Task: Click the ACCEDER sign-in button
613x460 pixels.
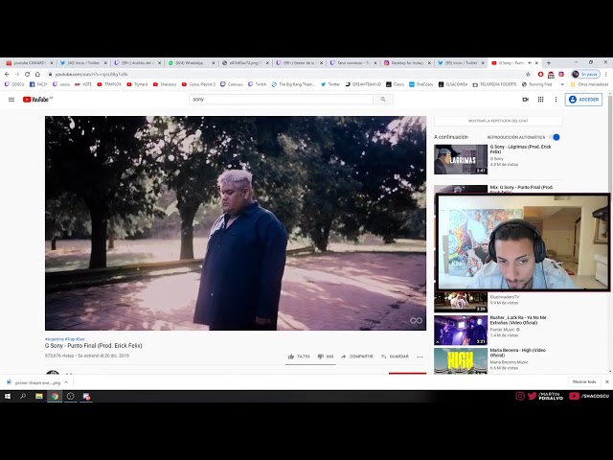Action: pyautogui.click(x=583, y=100)
